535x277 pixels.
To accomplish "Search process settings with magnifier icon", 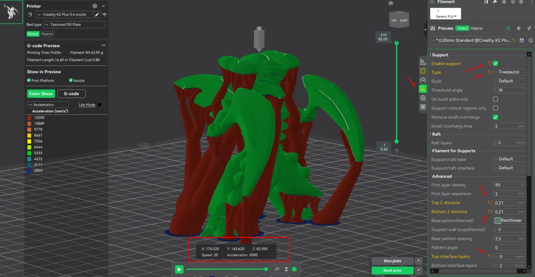I will click(x=531, y=40).
